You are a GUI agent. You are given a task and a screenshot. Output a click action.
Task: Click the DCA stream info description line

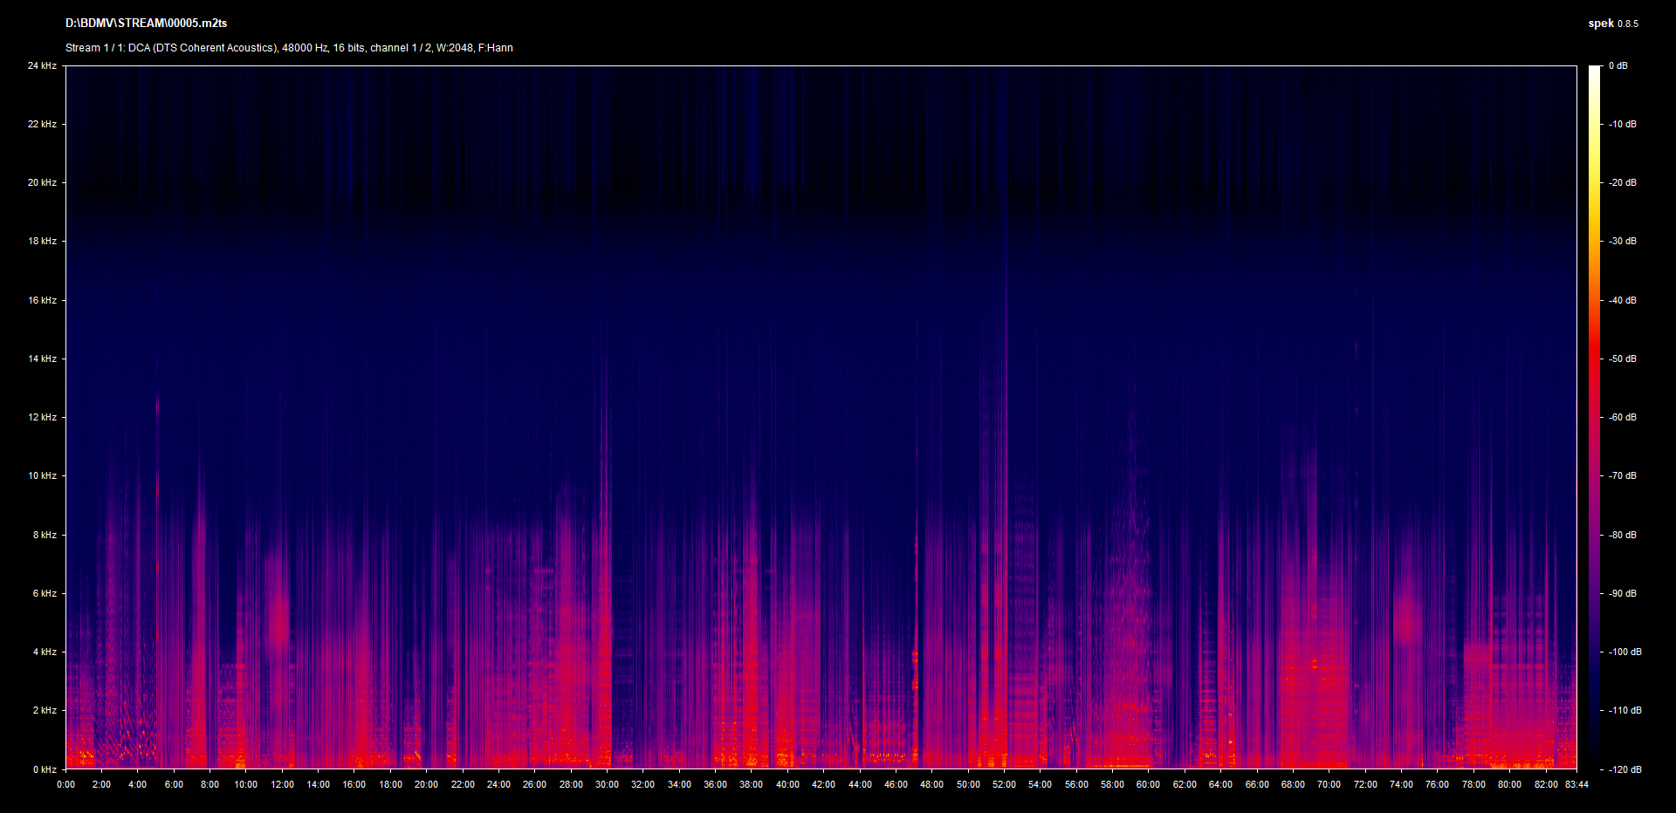coord(289,48)
